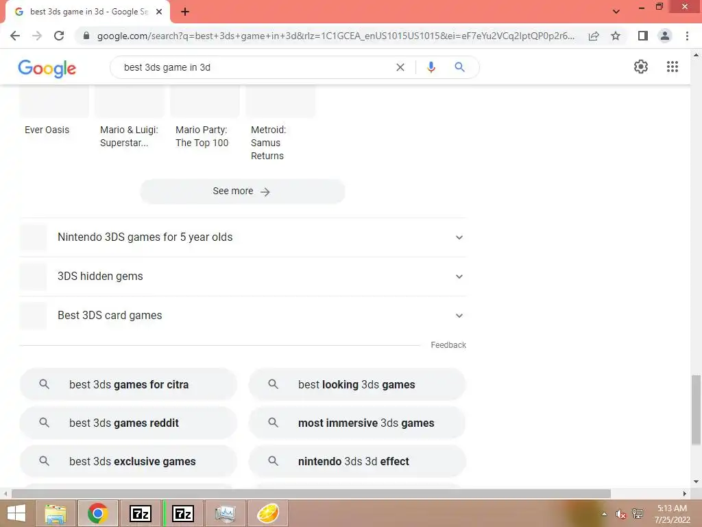Open Mario Party: The Top 100 card
This screenshot has width=702, height=527.
click(204, 117)
